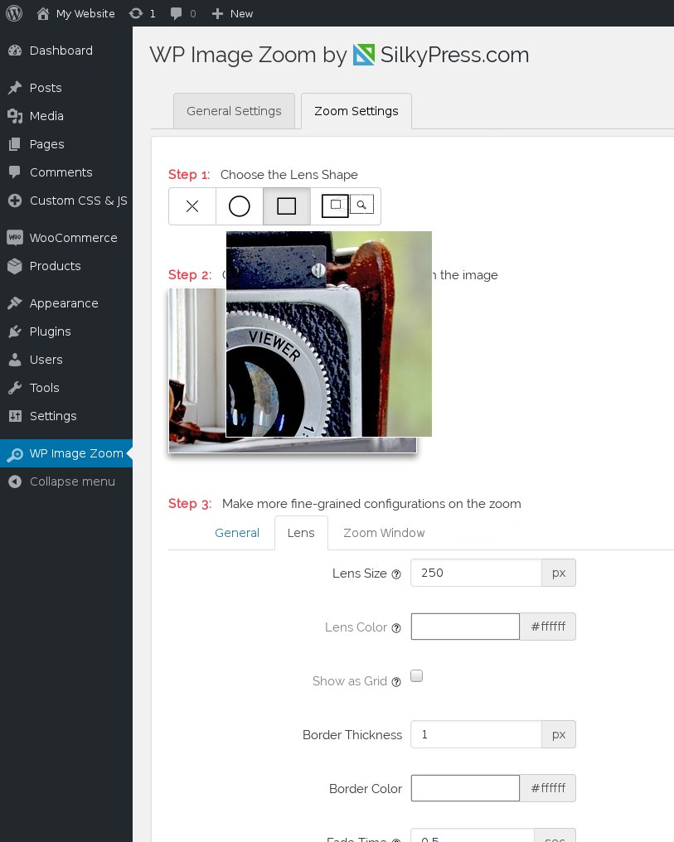
Task: Open Users sidebar item
Action: (x=66, y=360)
